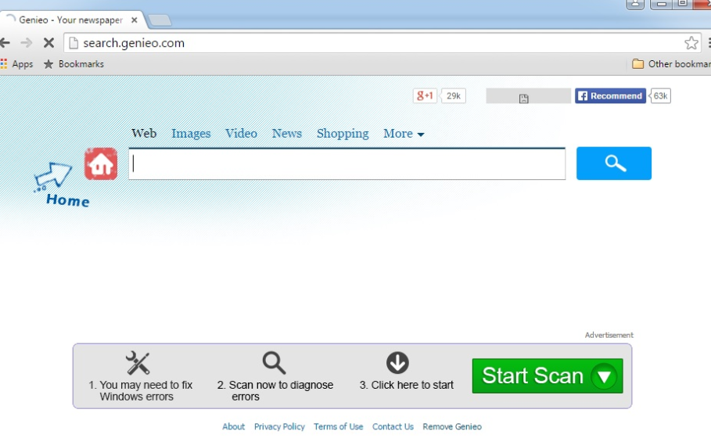Click the search.genieo.com address bar
711x438 pixels.
[x=381, y=43]
